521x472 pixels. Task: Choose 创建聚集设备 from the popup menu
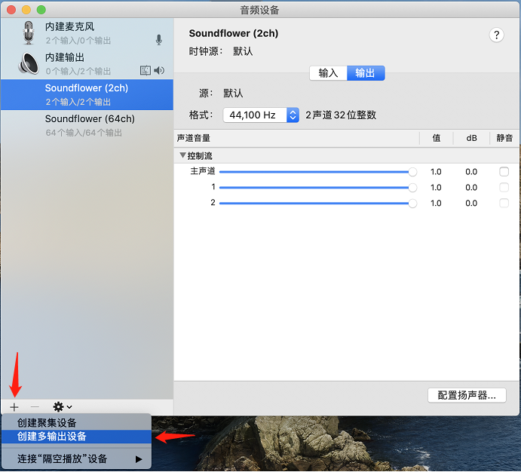point(76,423)
